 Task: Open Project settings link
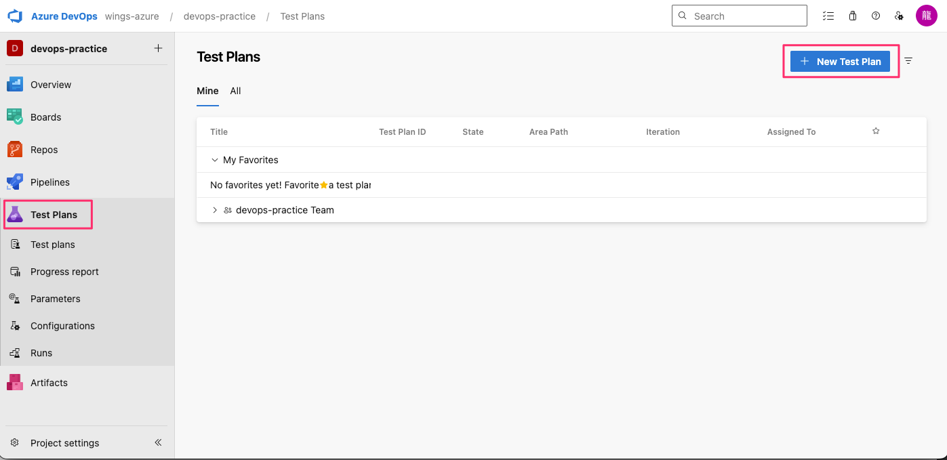tap(64, 443)
